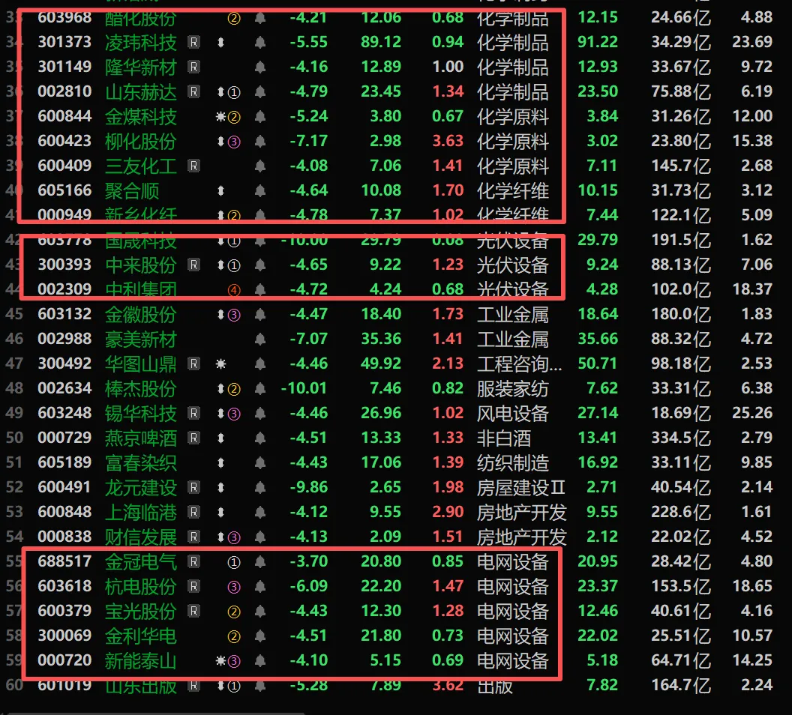The width and height of the screenshot is (792, 715).
Task: Click the circled 4 marker for 中利集团
Action: (234, 290)
